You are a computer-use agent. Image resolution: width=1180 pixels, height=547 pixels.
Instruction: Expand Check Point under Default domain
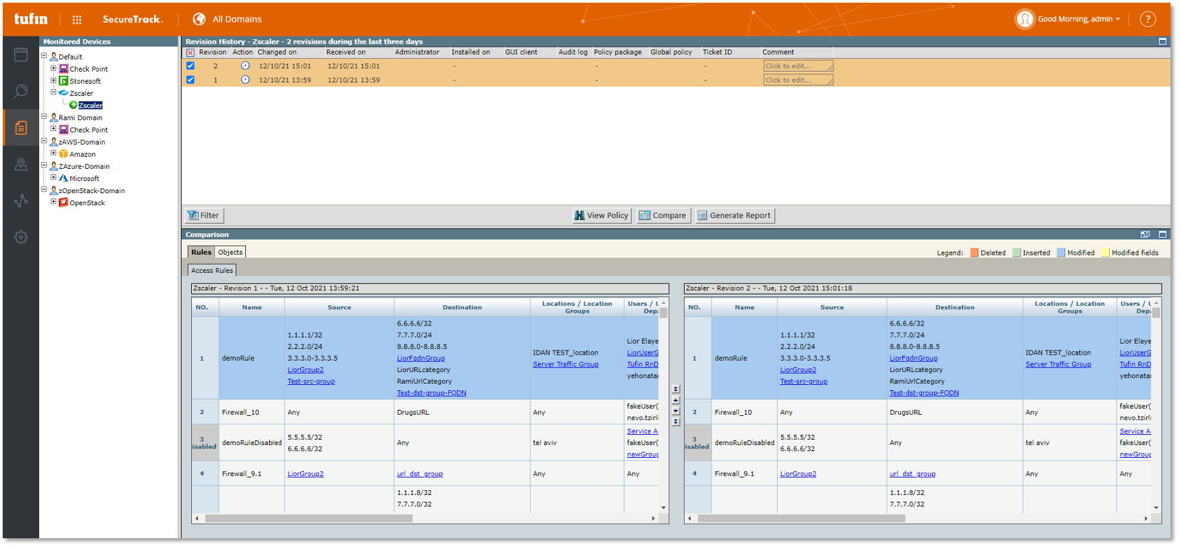(x=53, y=68)
